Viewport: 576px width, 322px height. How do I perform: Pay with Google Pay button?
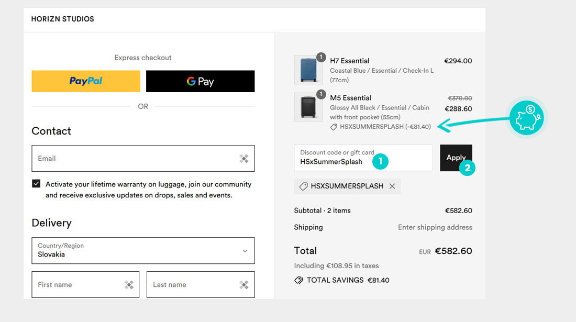tap(200, 81)
